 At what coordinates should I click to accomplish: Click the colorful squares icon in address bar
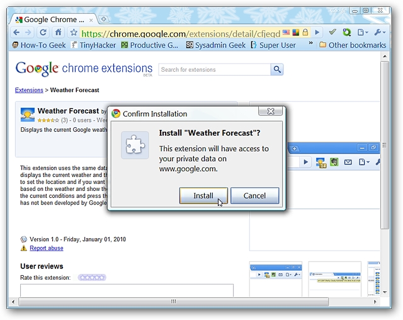point(295,32)
